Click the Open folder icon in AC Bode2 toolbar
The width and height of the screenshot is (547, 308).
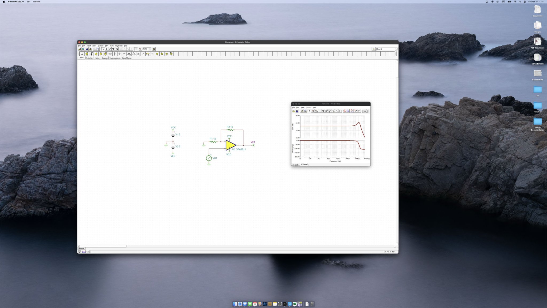click(294, 111)
